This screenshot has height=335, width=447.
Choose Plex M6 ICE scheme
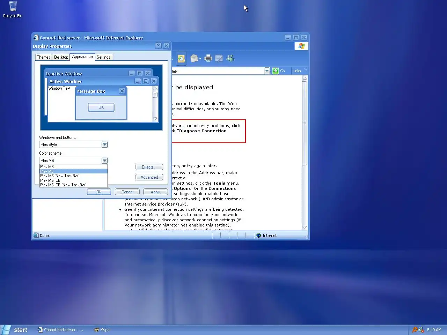coord(73,180)
